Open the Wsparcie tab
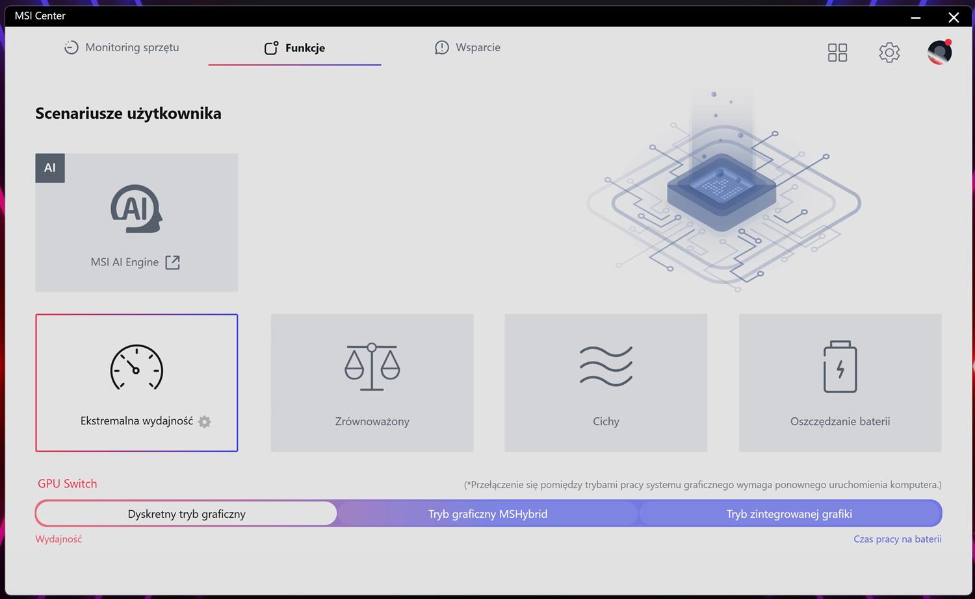Screen dimensions: 975x599 467,47
